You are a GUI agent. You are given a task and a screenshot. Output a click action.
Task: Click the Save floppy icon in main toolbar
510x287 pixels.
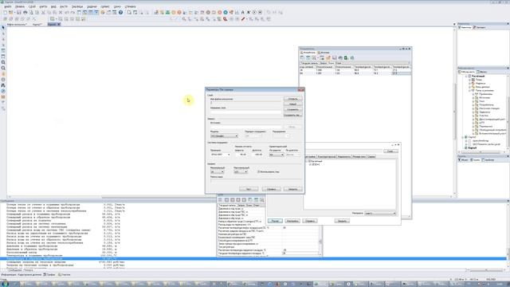19,13
